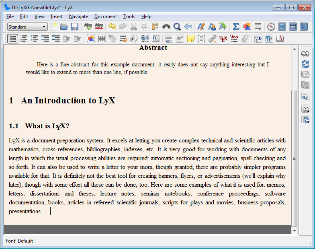Update document with blue arrows icon
Viewport: 315px width, 249px height.
[x=305, y=64]
